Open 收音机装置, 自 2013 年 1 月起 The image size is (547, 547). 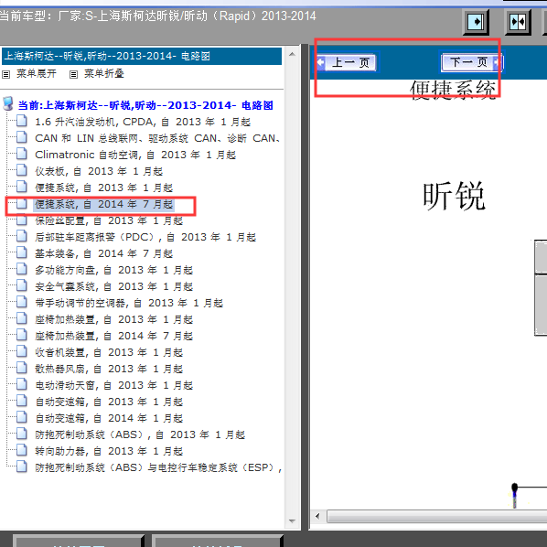[x=109, y=352]
